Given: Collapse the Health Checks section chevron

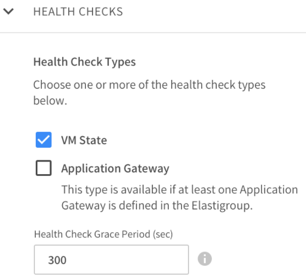Looking at the screenshot, I should 8,12.
